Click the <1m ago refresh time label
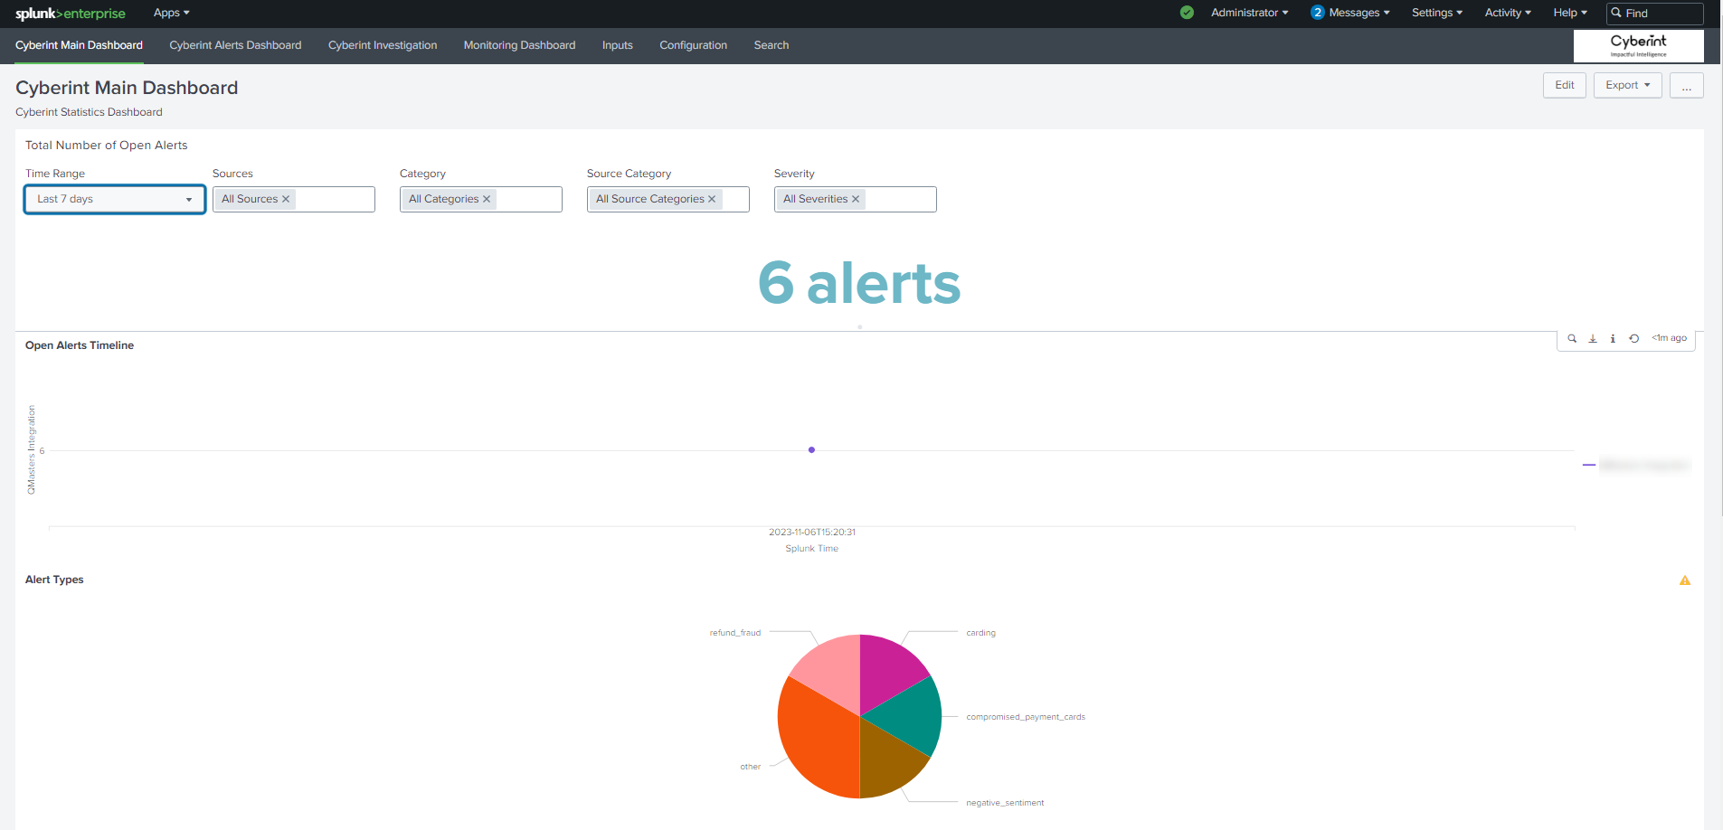This screenshot has height=830, width=1723. click(1669, 338)
